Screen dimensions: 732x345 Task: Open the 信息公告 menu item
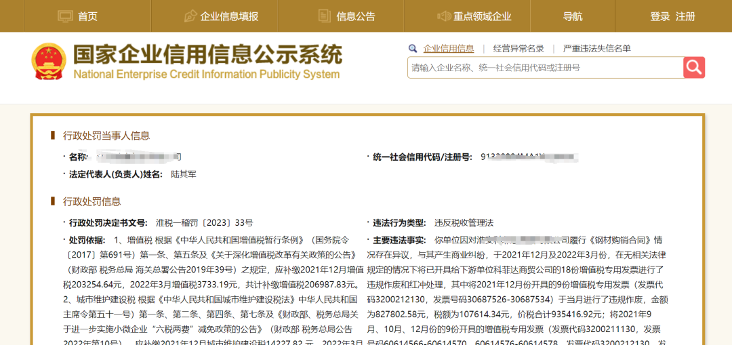pos(356,16)
